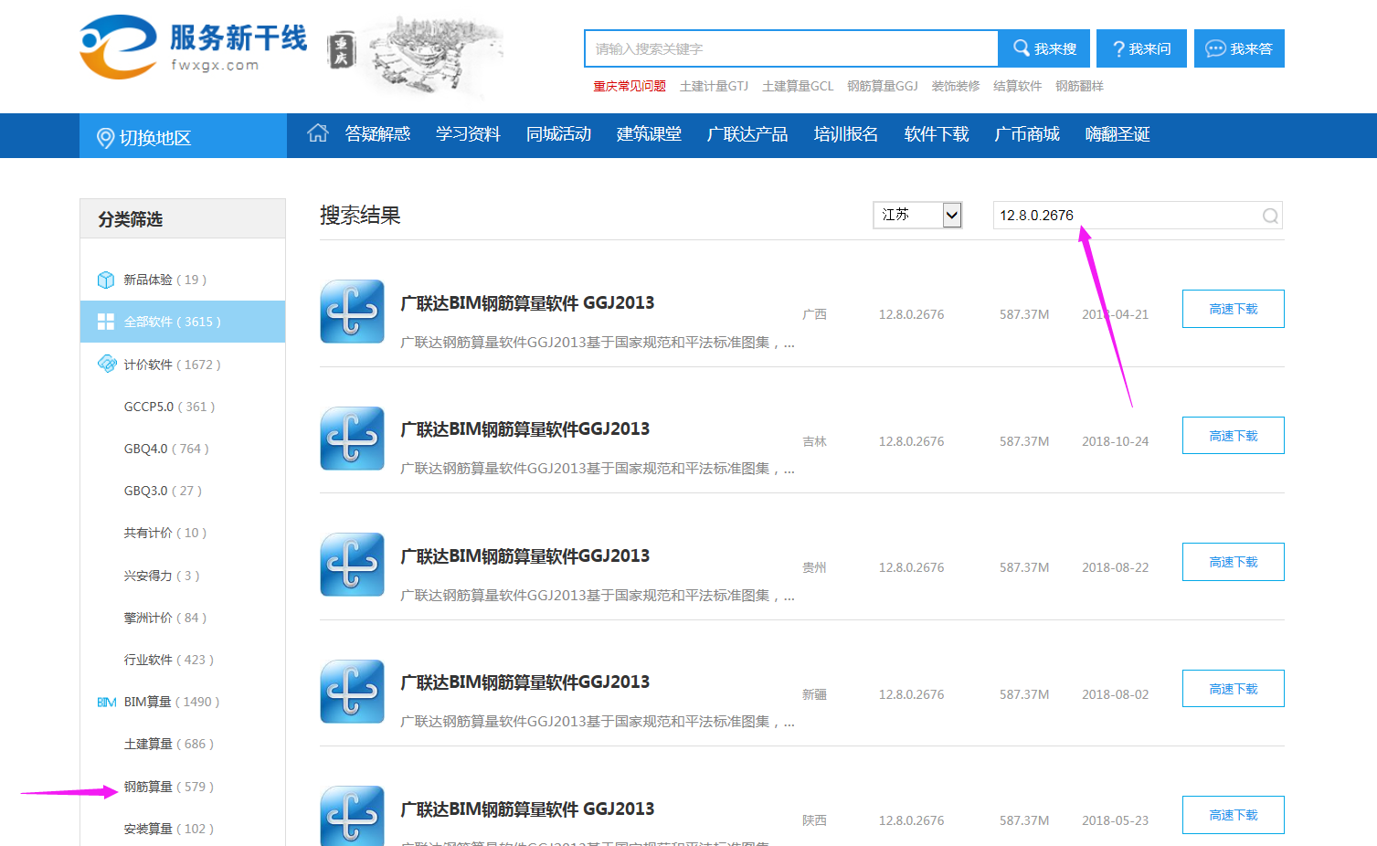Screen dimensions: 1377x846
Task: Click the software icon for the 新疆 GGJ2013 entry
Action: 353,692
